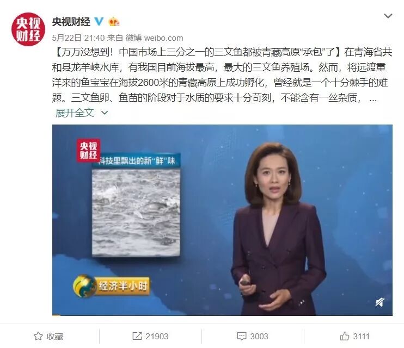Open comments count 3003
Viewport: 404px width, 348px height.
click(259, 336)
